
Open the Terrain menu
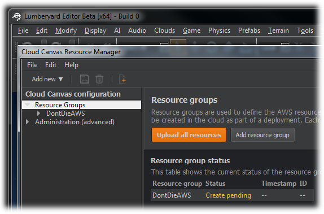278,30
